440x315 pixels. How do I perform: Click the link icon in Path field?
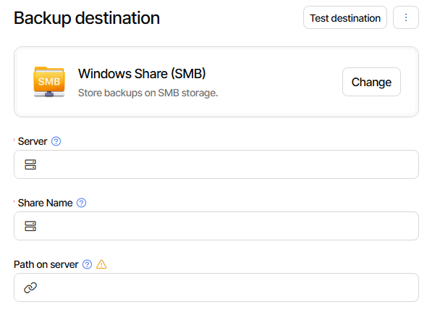(30, 288)
